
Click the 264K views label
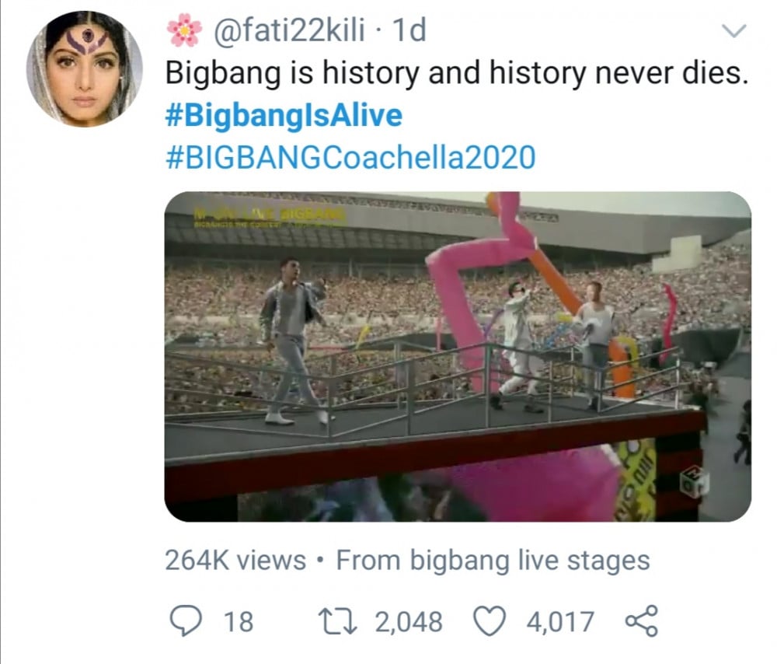[x=235, y=561]
